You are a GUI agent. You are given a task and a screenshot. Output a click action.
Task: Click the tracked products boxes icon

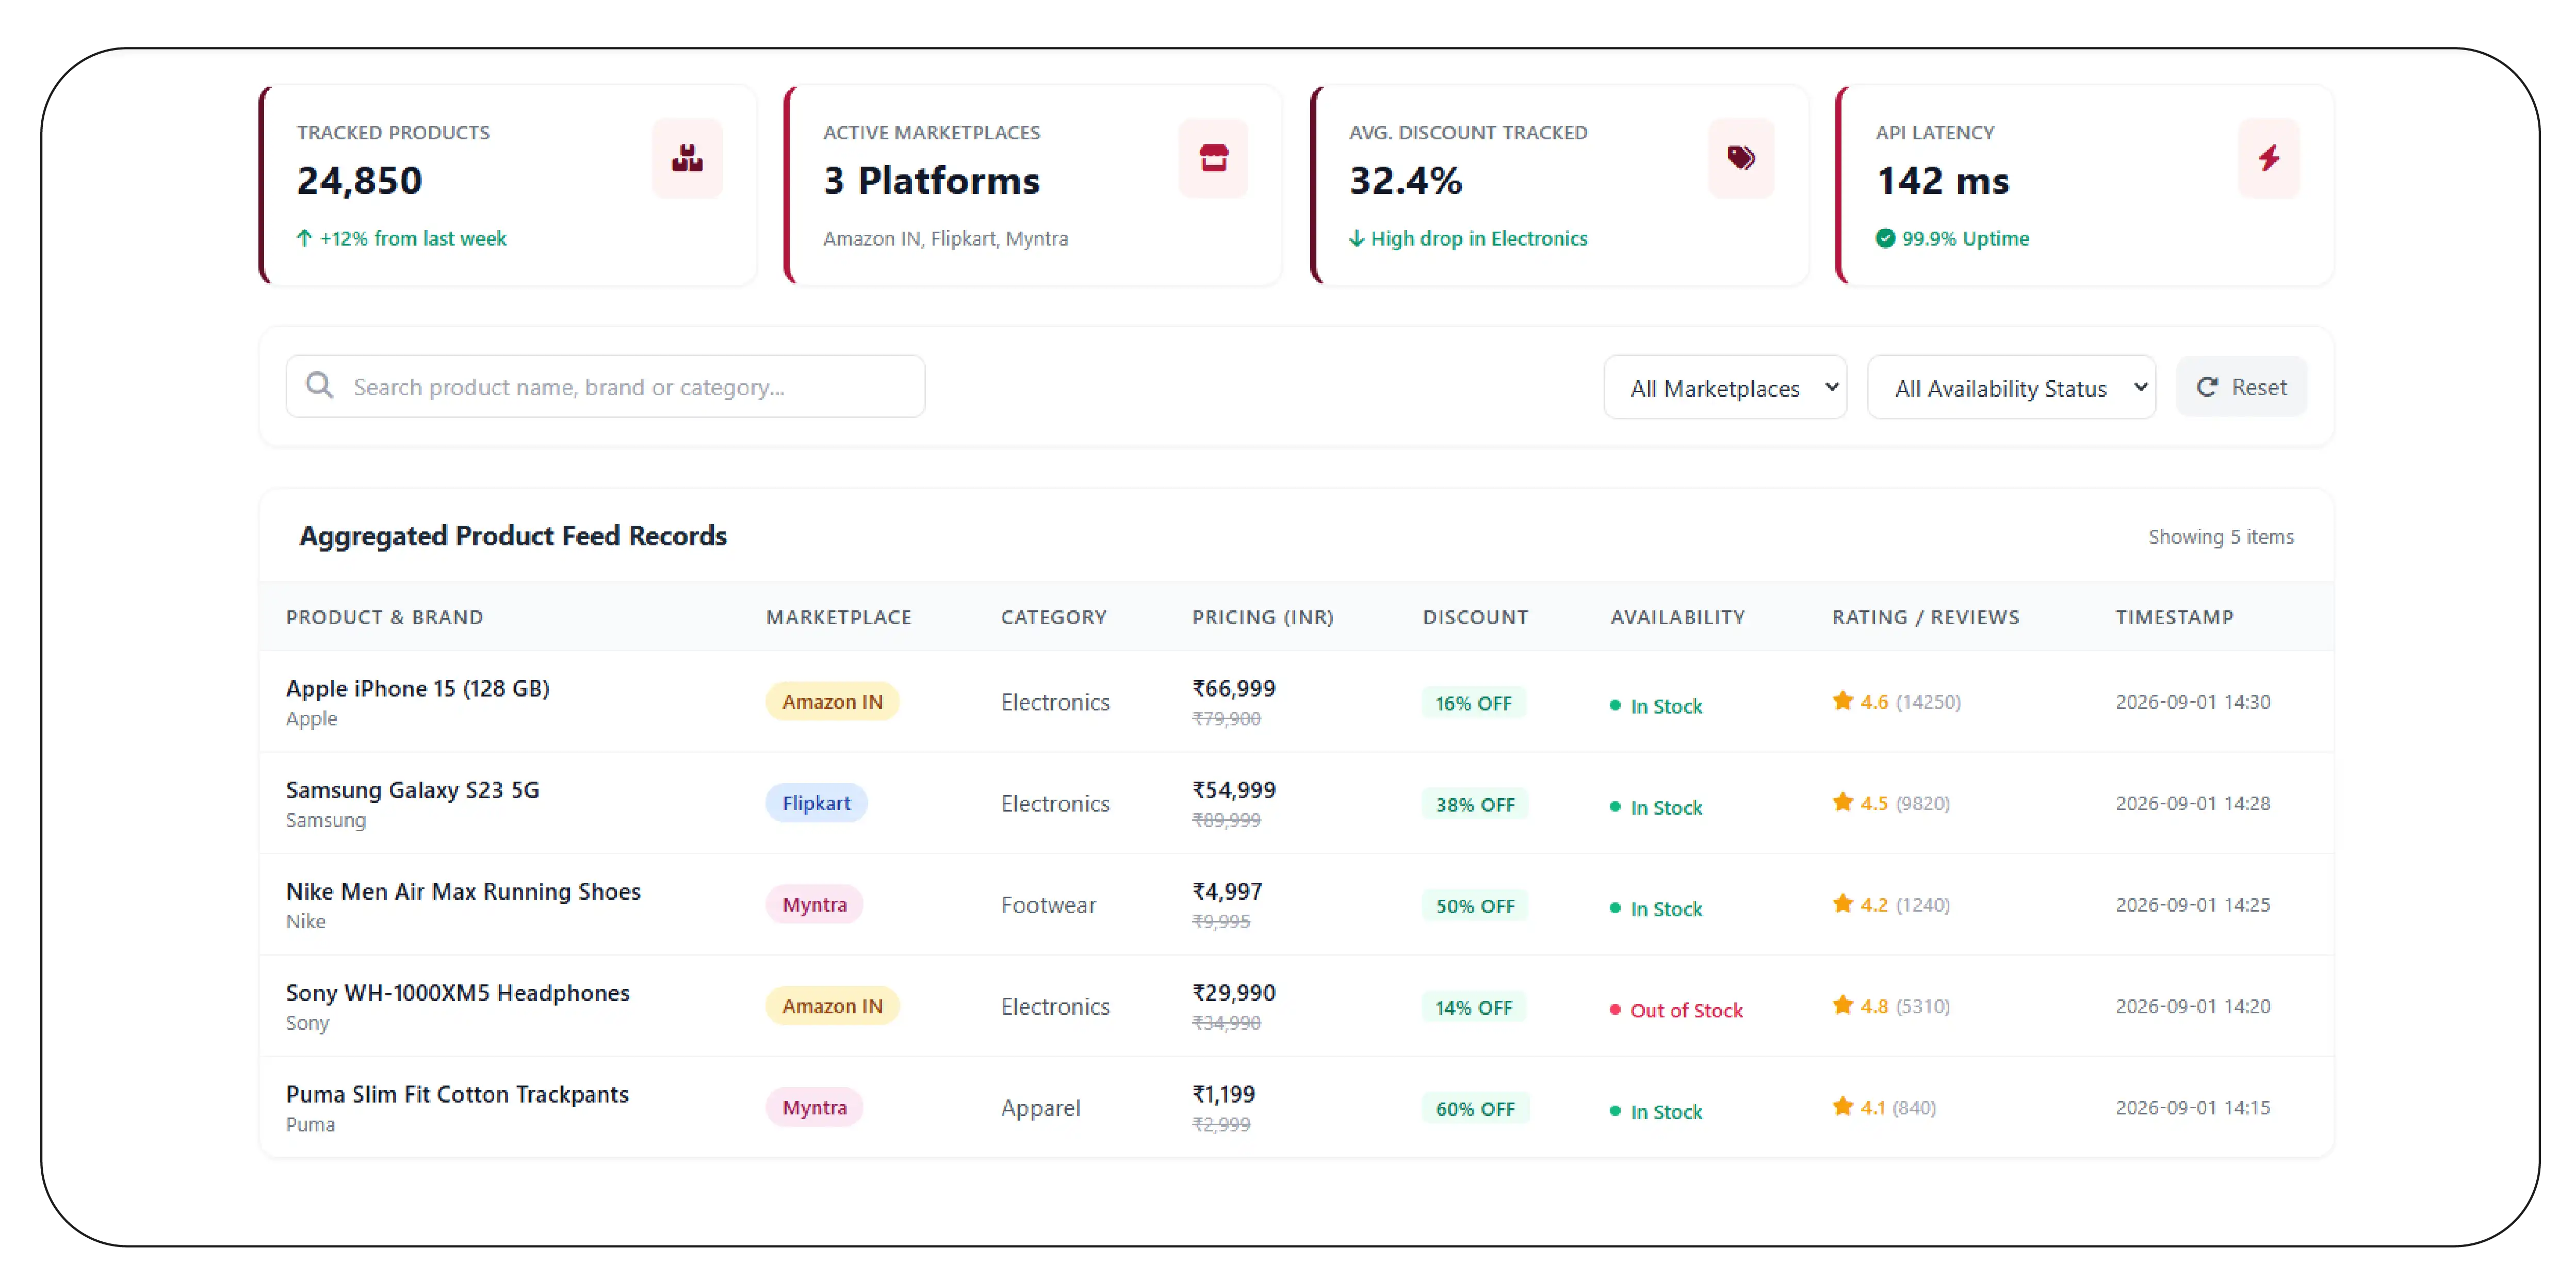[687, 158]
